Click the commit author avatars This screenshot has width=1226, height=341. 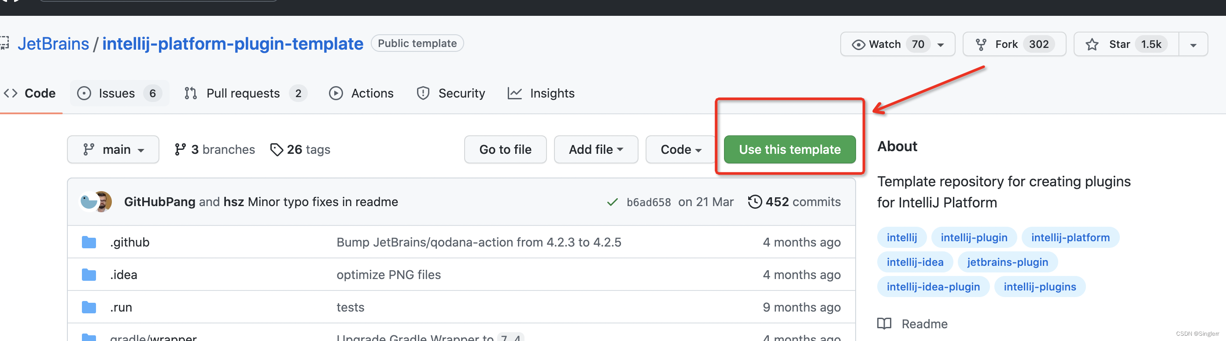pyautogui.click(x=96, y=202)
